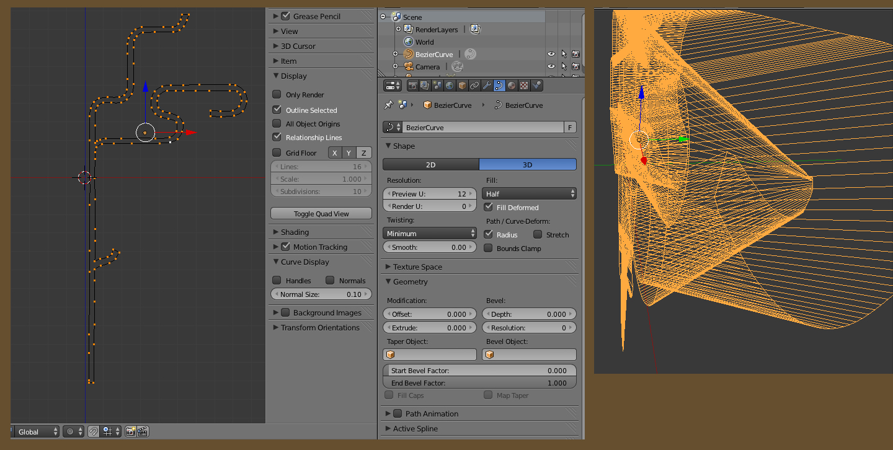Switch curve shape to 2D
The height and width of the screenshot is (450, 893).
[430, 165]
